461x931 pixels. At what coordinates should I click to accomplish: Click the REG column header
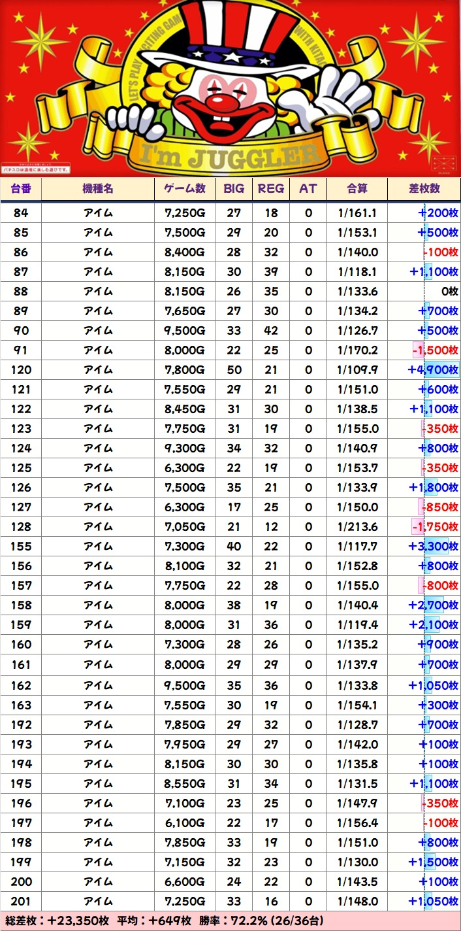click(x=271, y=188)
